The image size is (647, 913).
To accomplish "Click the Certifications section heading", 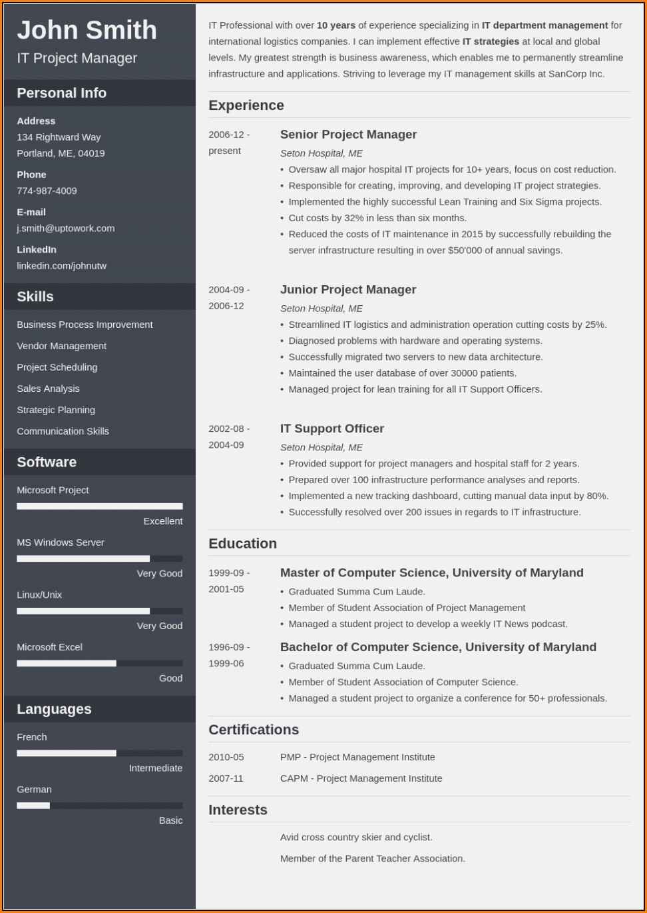I will (x=254, y=730).
